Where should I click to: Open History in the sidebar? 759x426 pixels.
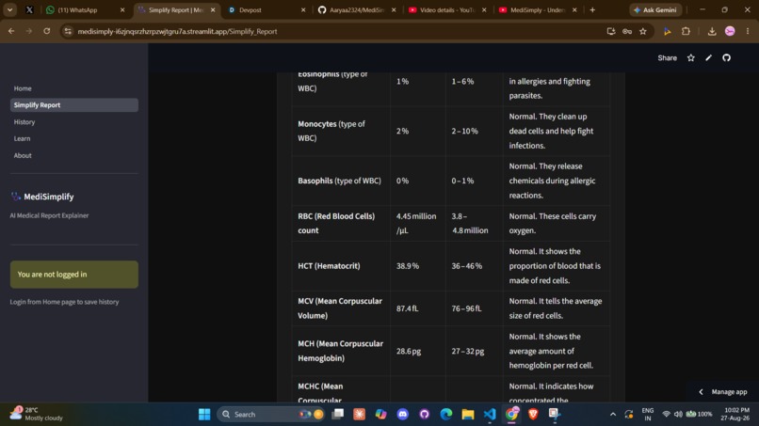click(74, 122)
